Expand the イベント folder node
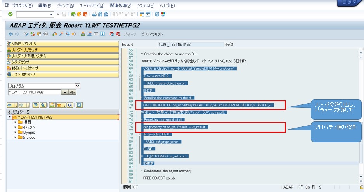This screenshot has height=192, width=364. (15, 127)
